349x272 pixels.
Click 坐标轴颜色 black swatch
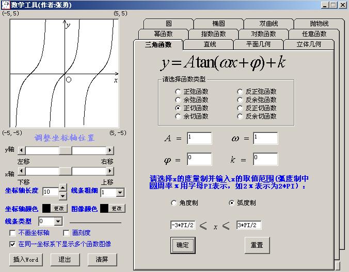(x=46, y=208)
